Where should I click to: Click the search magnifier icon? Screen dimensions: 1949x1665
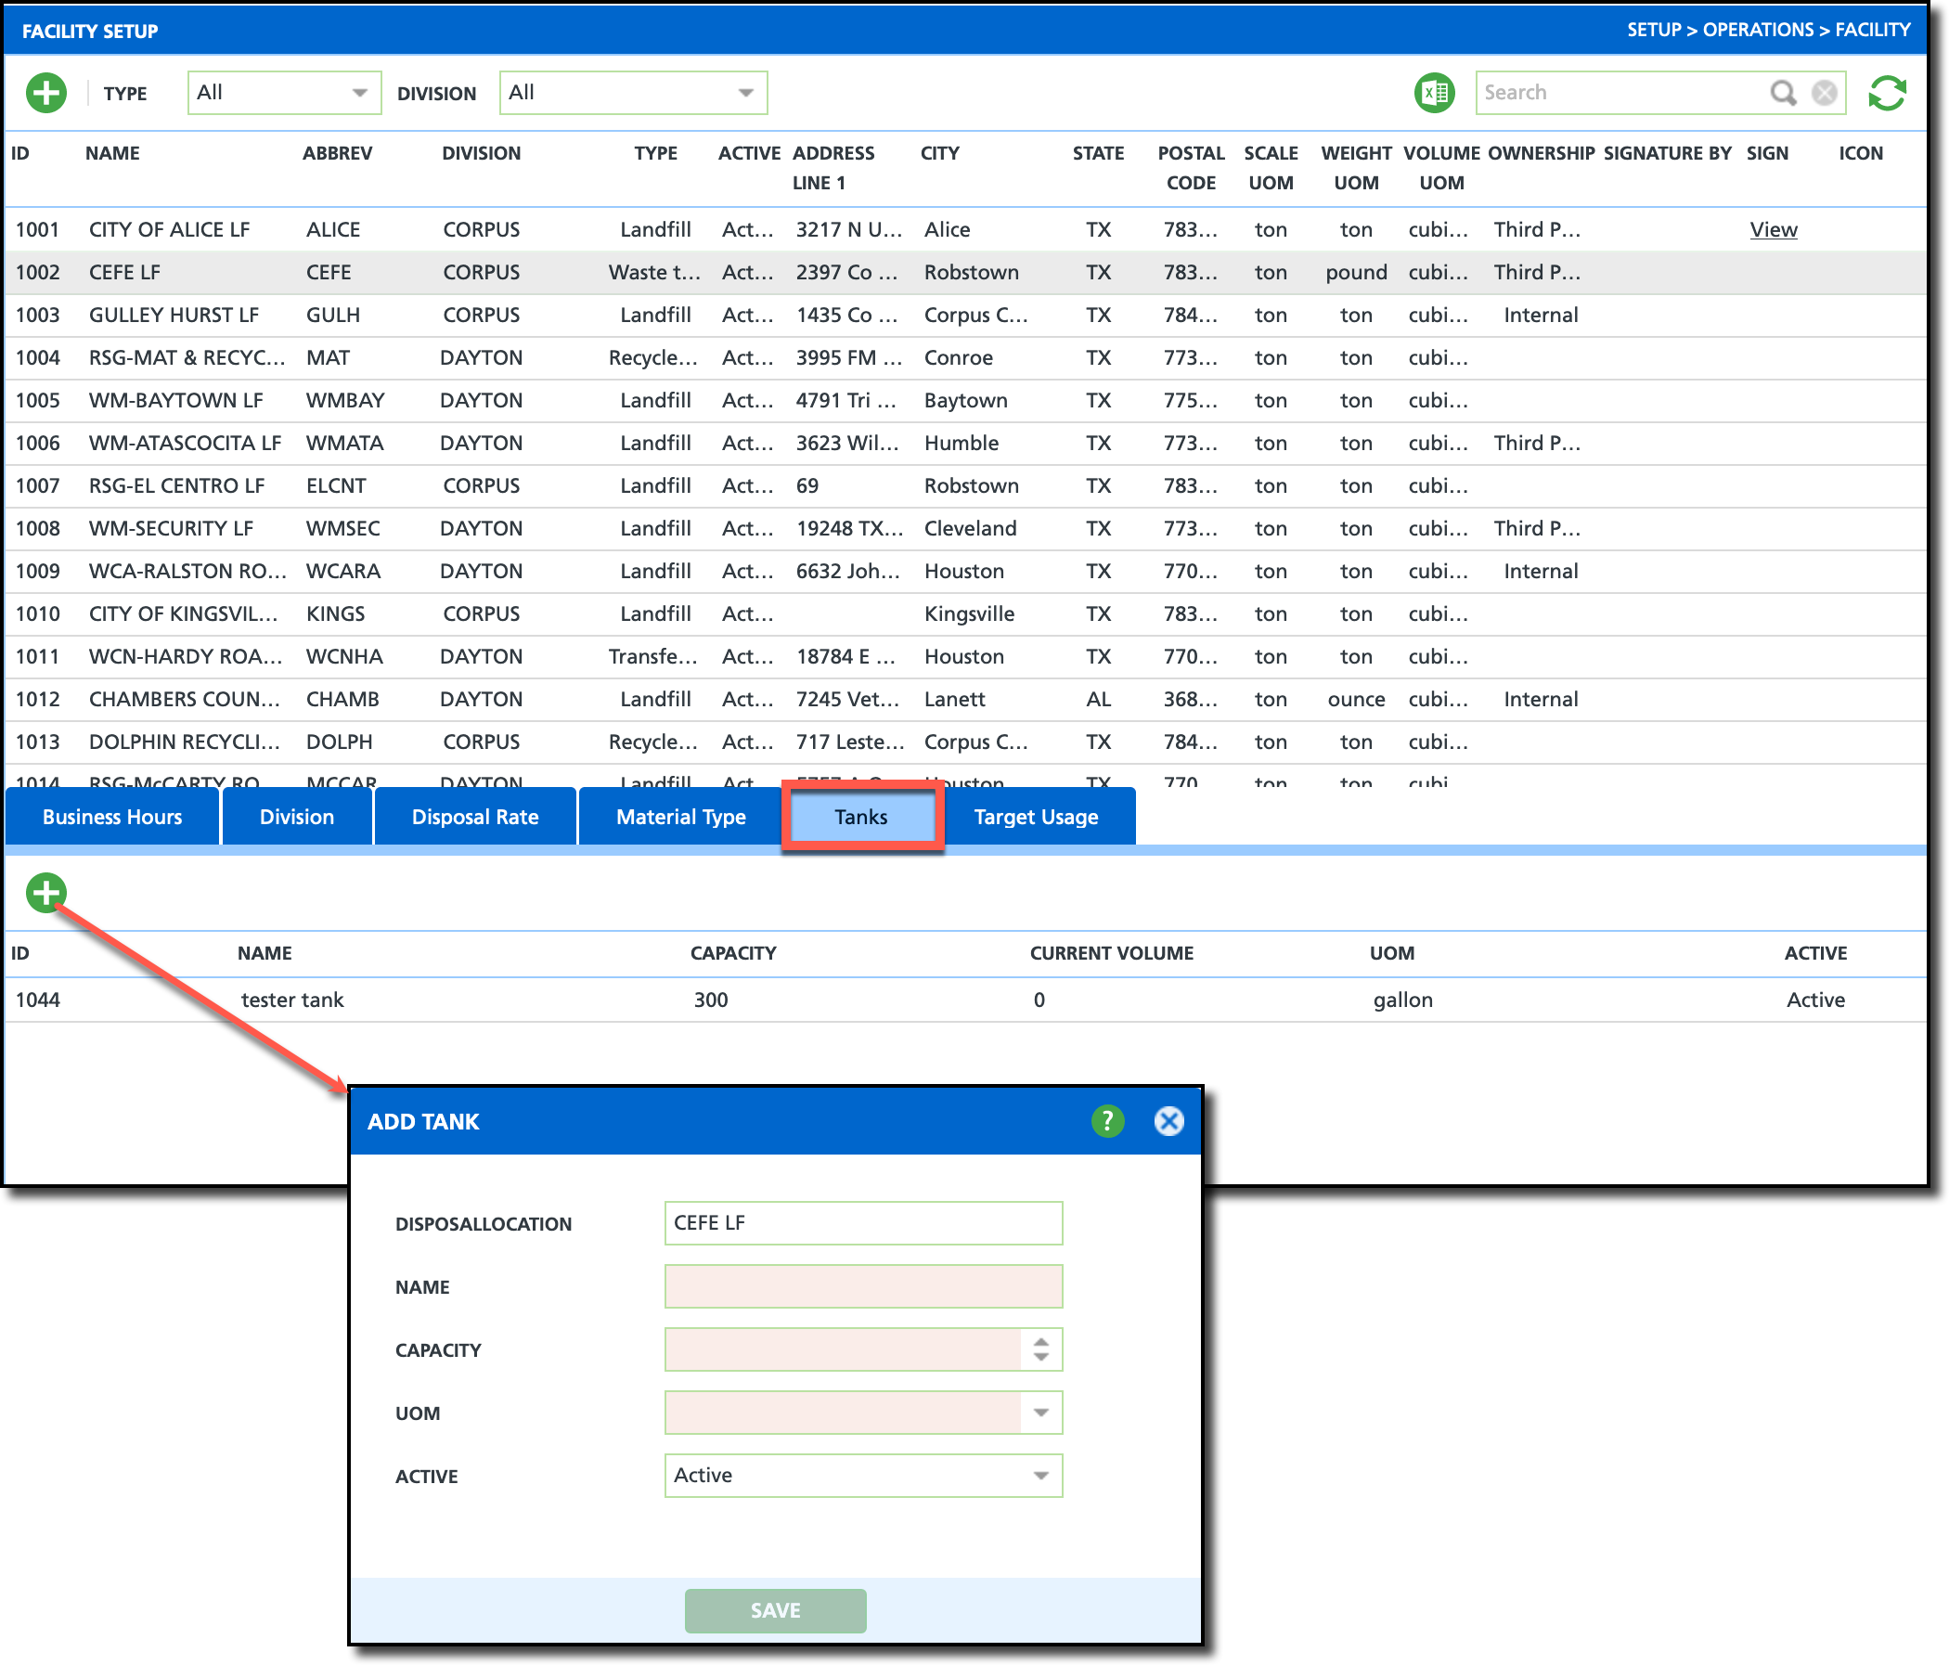pos(1782,93)
